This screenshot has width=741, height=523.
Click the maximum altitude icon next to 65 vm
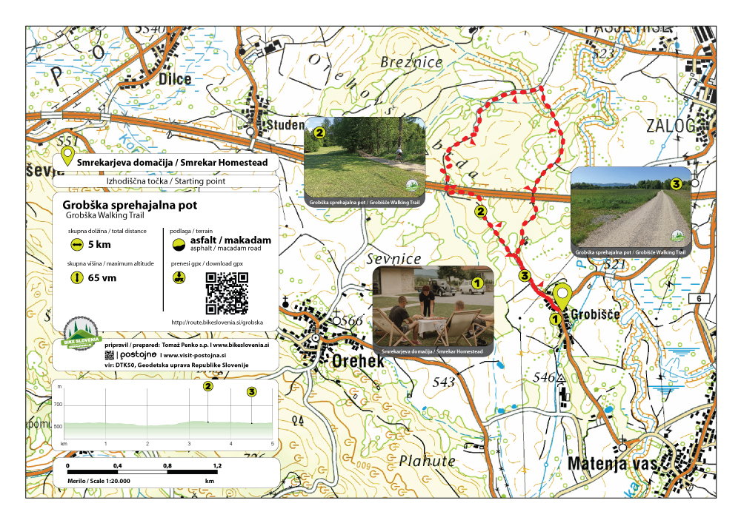[x=76, y=278]
